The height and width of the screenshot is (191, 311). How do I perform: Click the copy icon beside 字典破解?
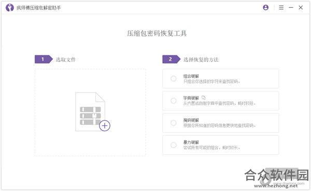pos(204,98)
